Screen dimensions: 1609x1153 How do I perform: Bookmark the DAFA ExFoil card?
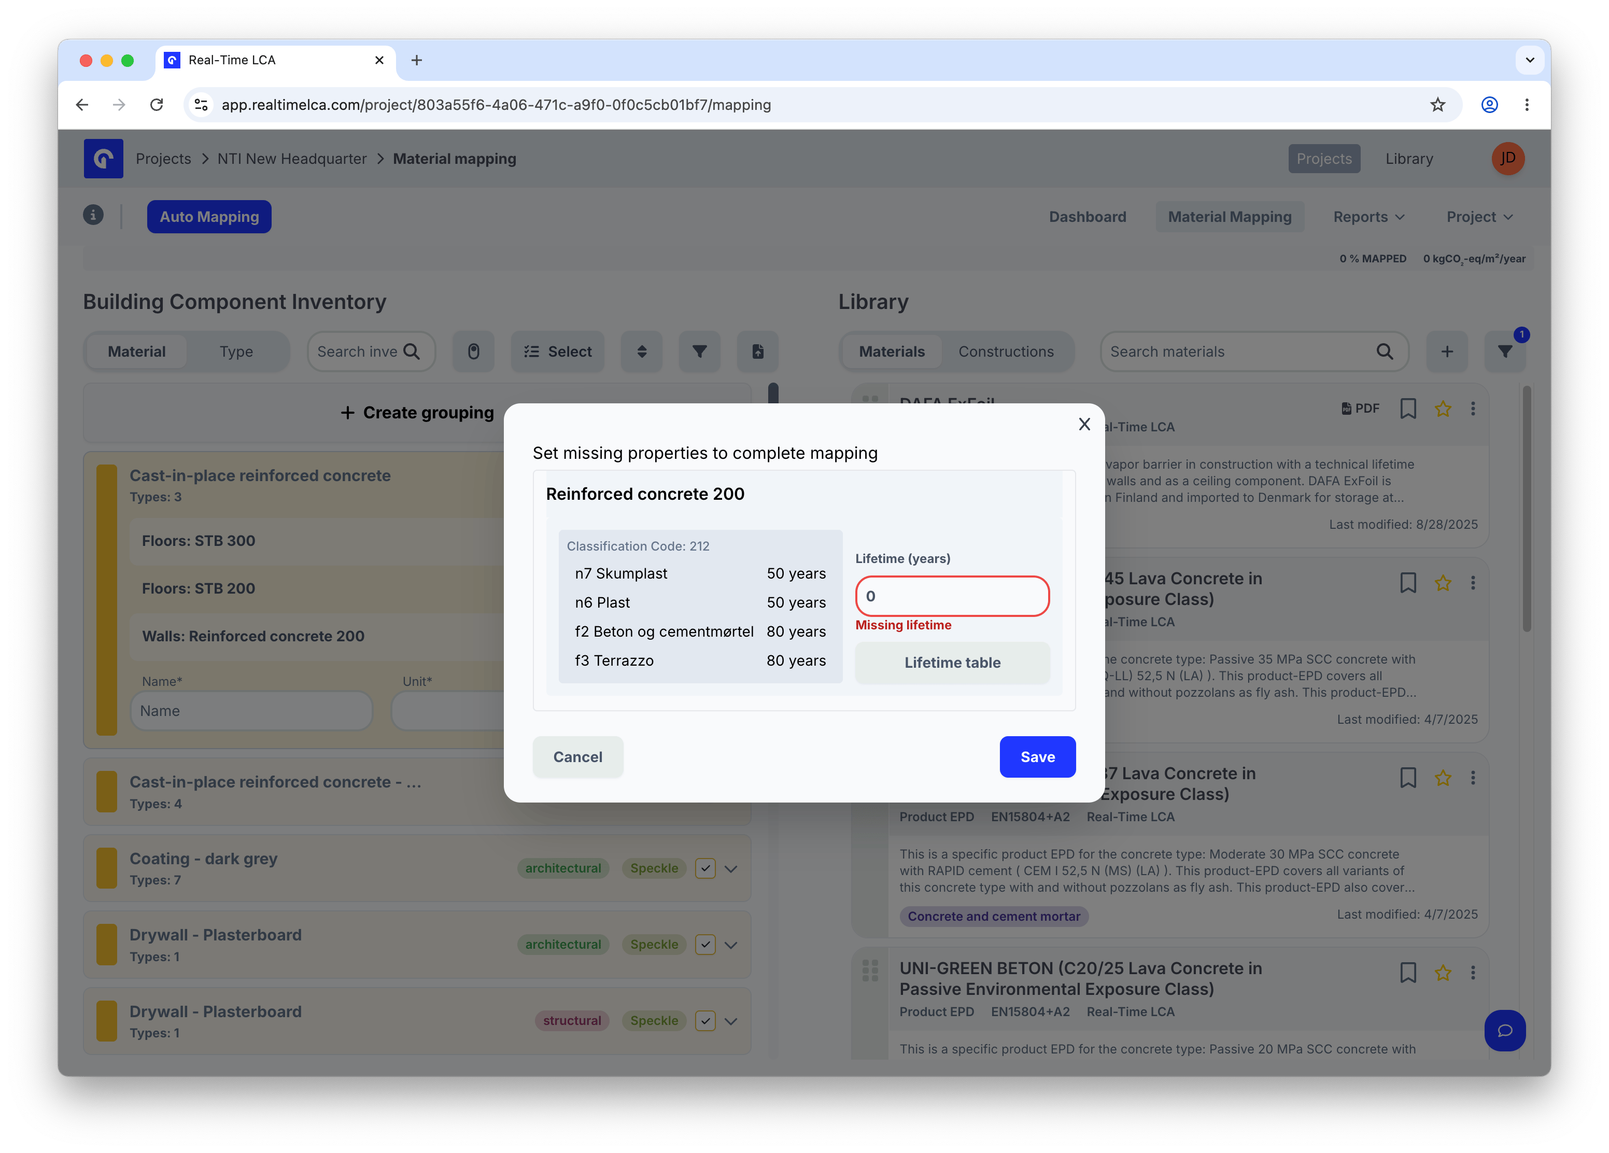(1407, 409)
